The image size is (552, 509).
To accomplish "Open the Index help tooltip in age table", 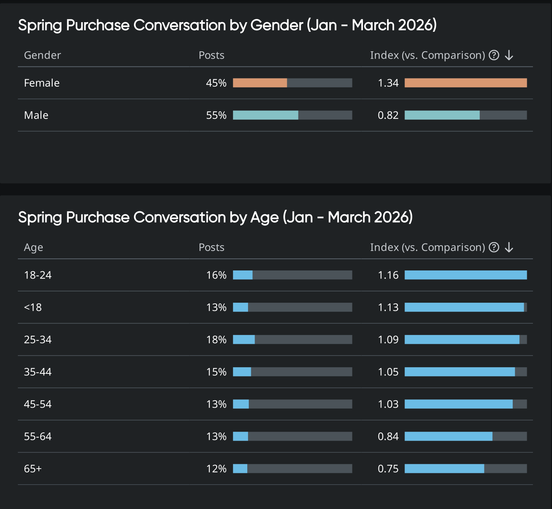I will point(494,247).
